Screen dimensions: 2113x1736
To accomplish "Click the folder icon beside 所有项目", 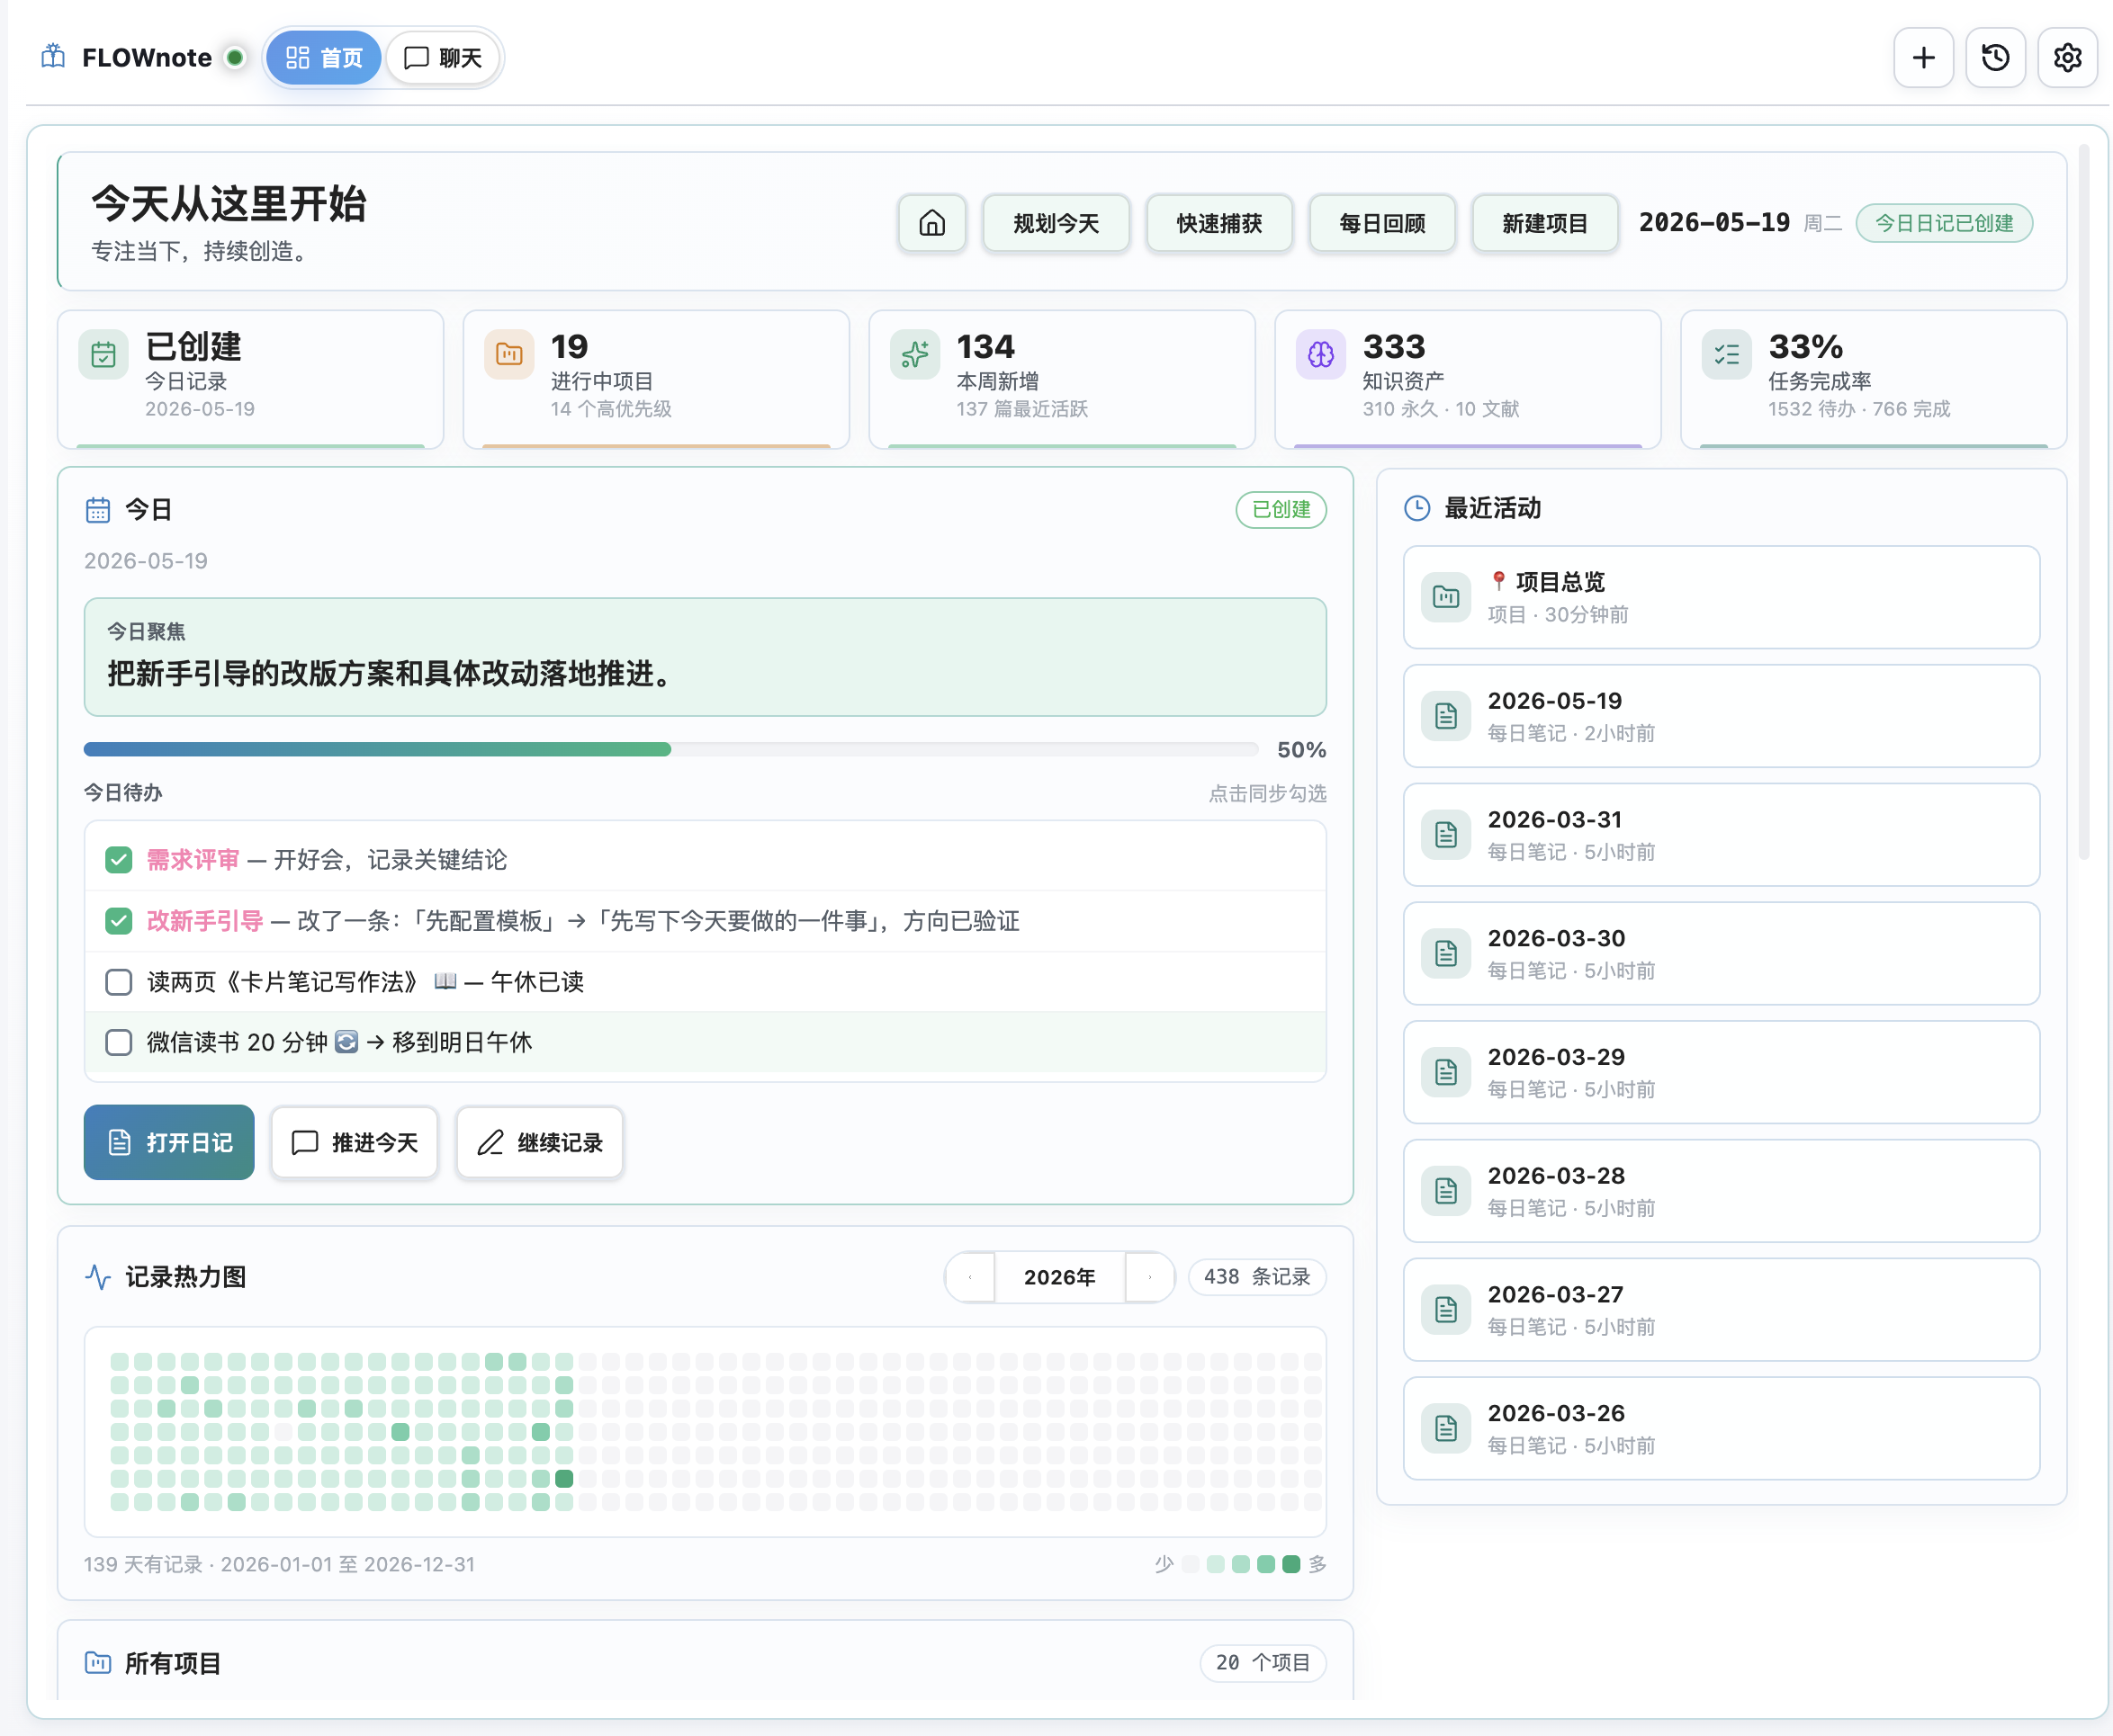I will click(x=97, y=1663).
